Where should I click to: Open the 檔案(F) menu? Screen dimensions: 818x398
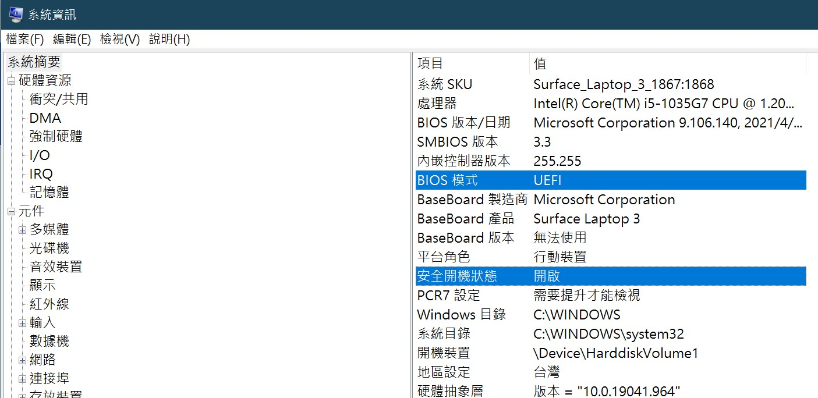click(25, 40)
